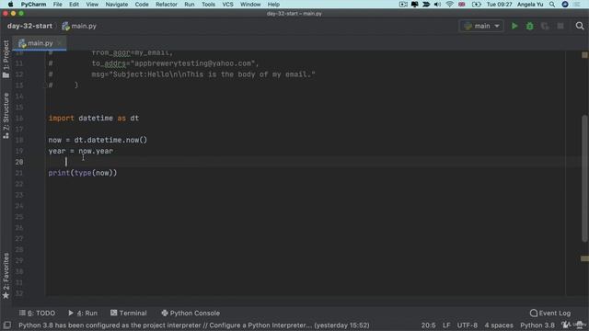Image resolution: width=589 pixels, height=331 pixels.
Task: Click on 'now.year' in line 19
Action: (96, 151)
